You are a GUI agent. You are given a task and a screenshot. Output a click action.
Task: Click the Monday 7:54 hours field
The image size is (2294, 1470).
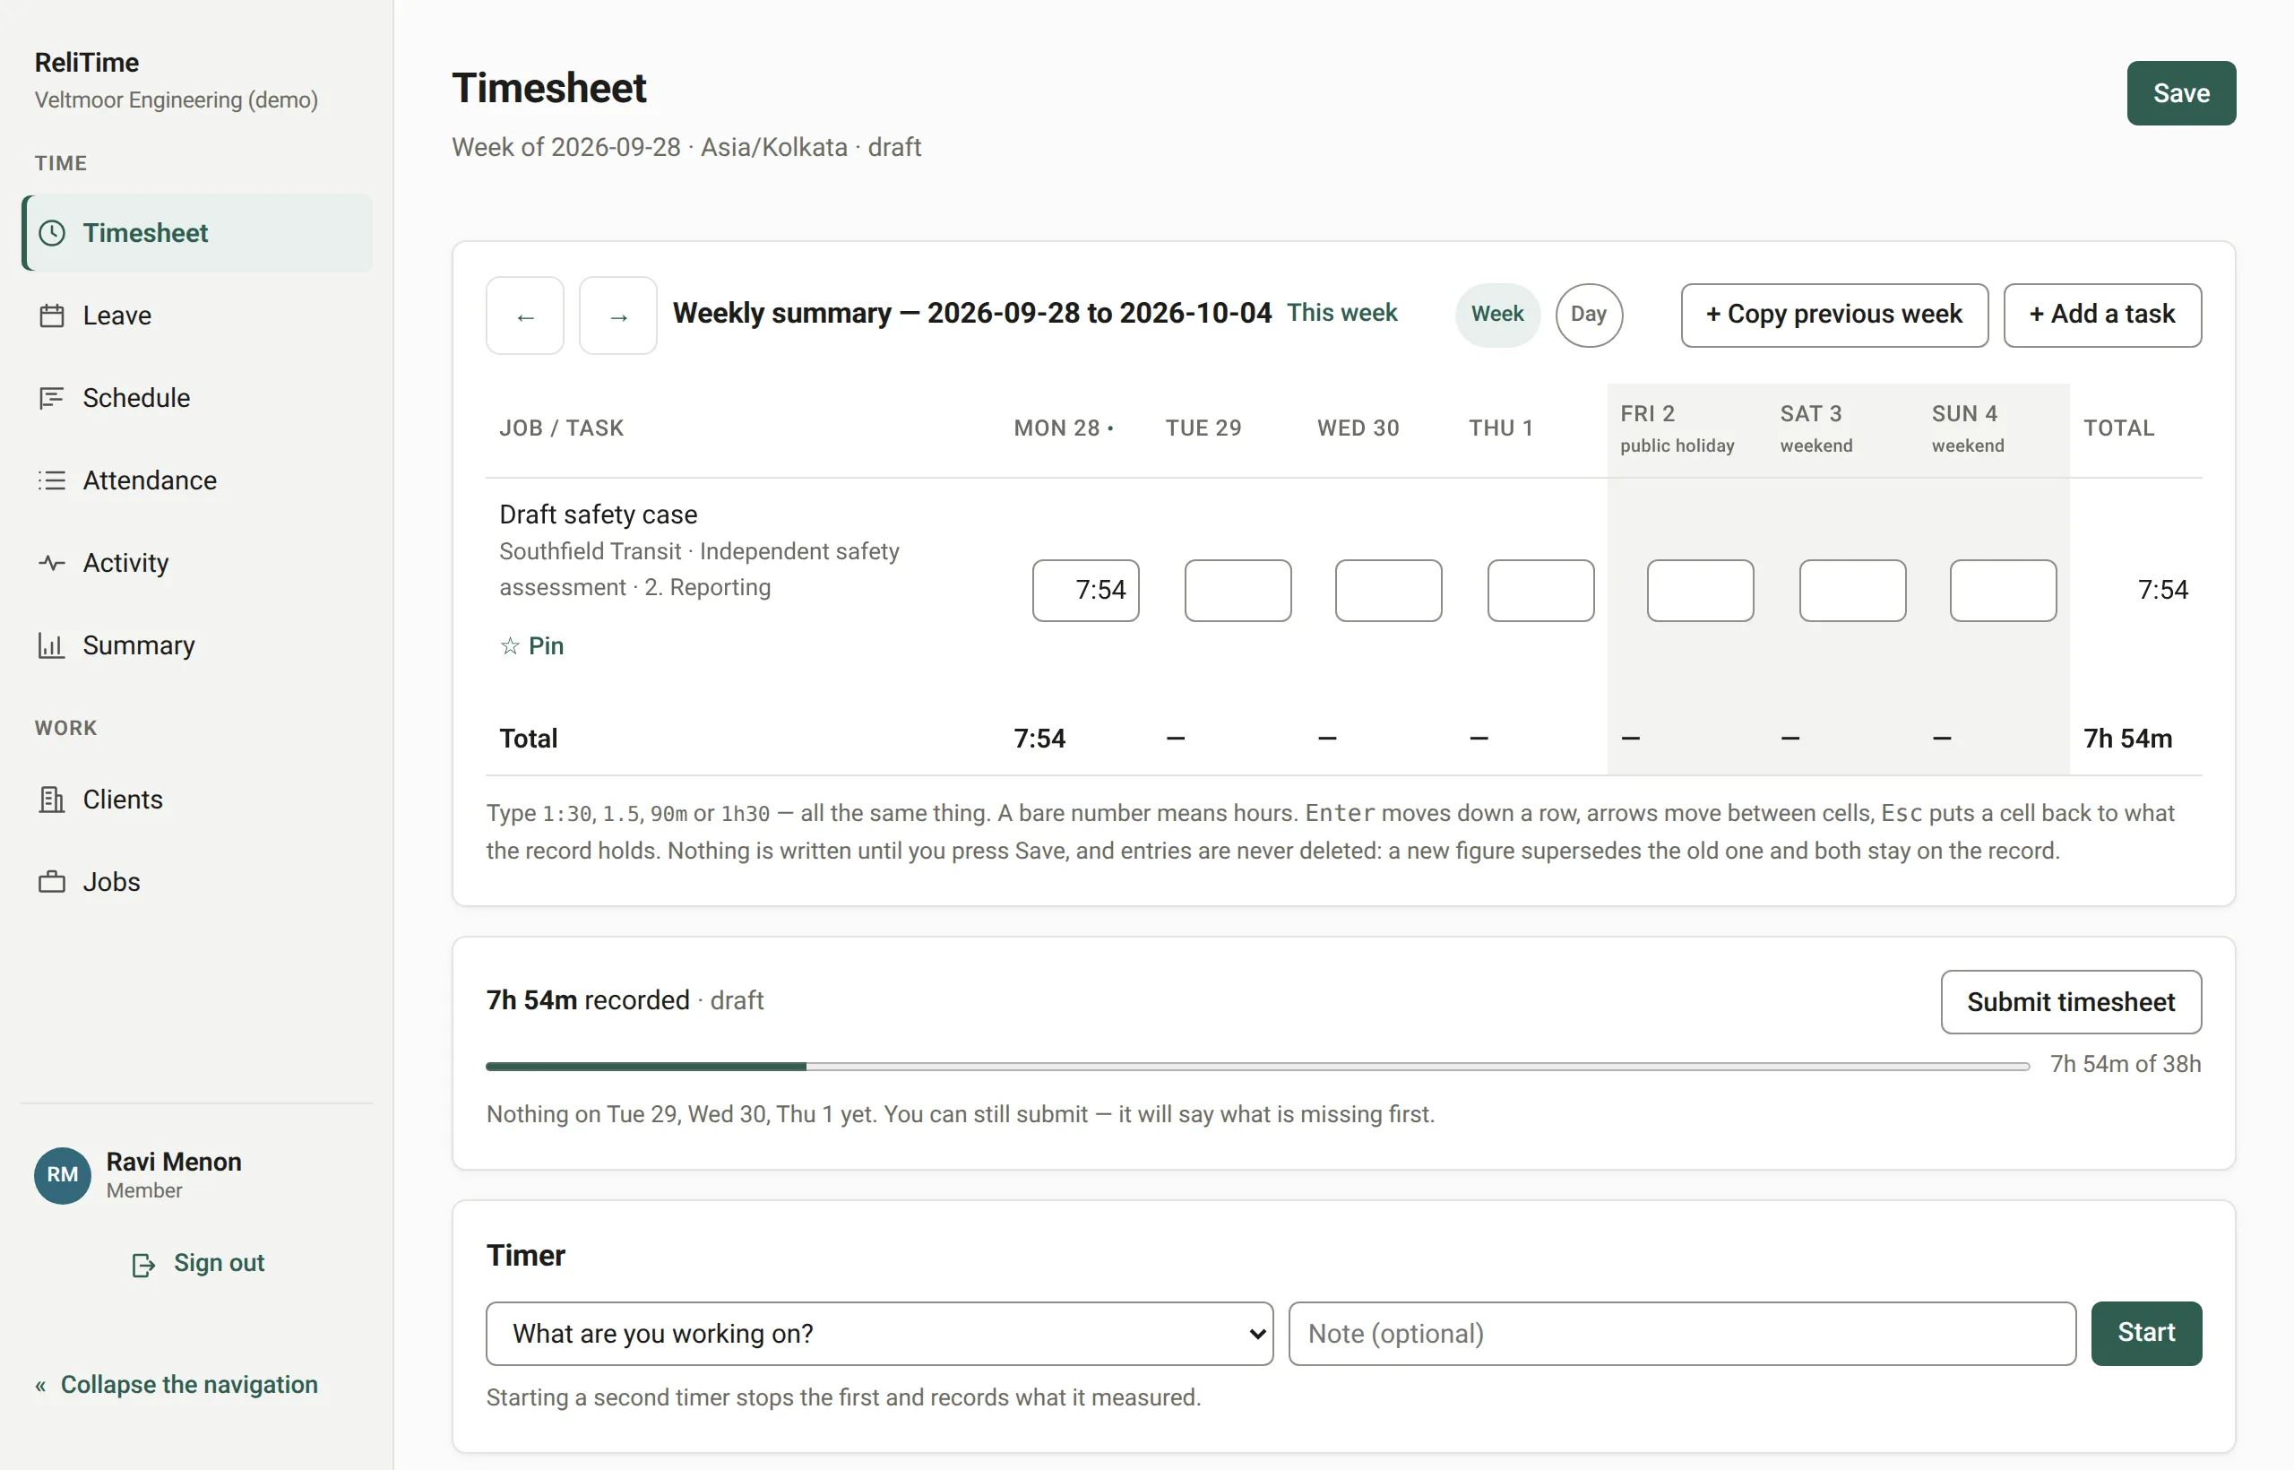(1086, 591)
